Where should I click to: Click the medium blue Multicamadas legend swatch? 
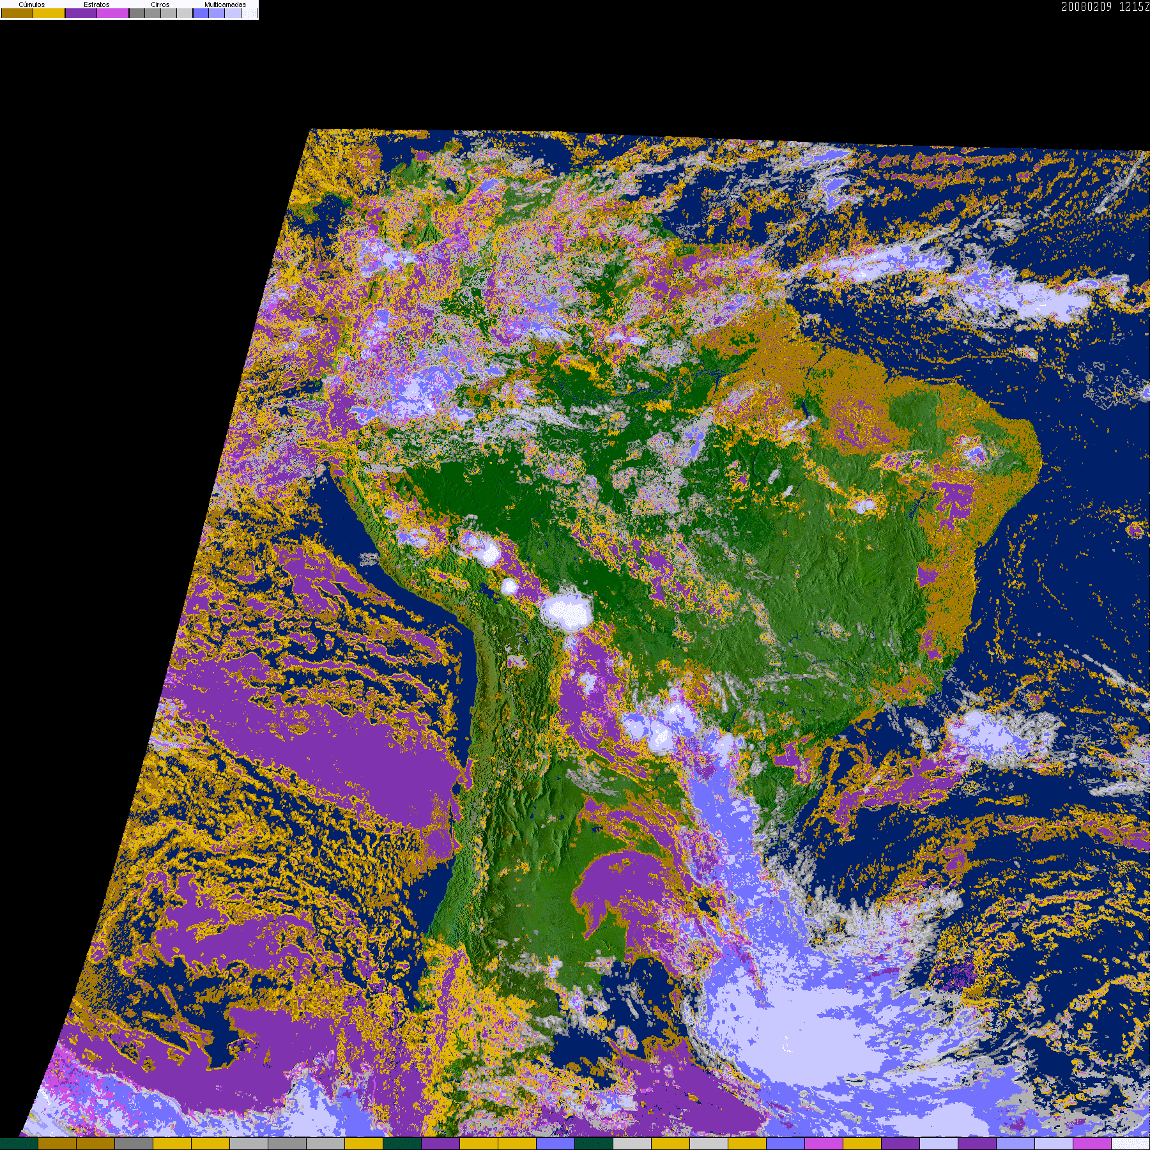[217, 13]
